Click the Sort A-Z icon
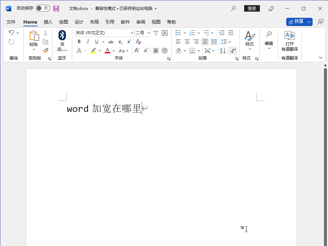328x246 pixels. click(223, 51)
